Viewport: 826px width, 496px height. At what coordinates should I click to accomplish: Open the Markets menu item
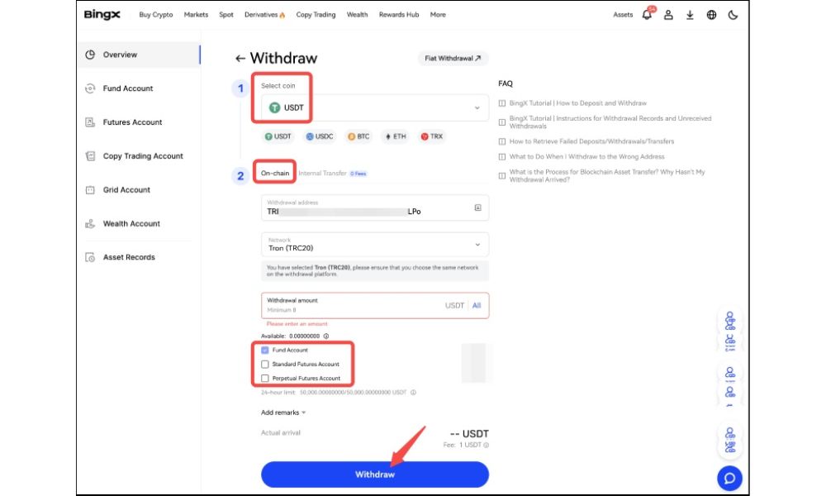pos(196,14)
